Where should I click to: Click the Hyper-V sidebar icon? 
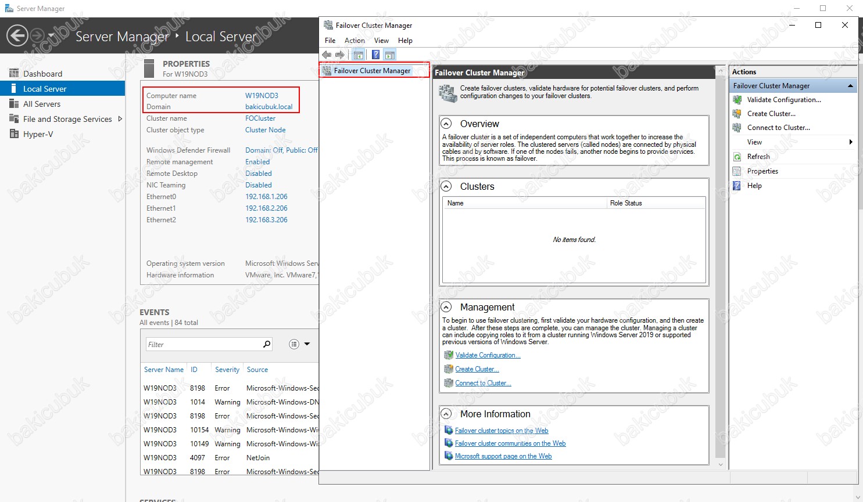tap(14, 134)
